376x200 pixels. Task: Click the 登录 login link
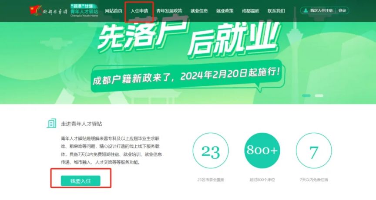coord(342,10)
